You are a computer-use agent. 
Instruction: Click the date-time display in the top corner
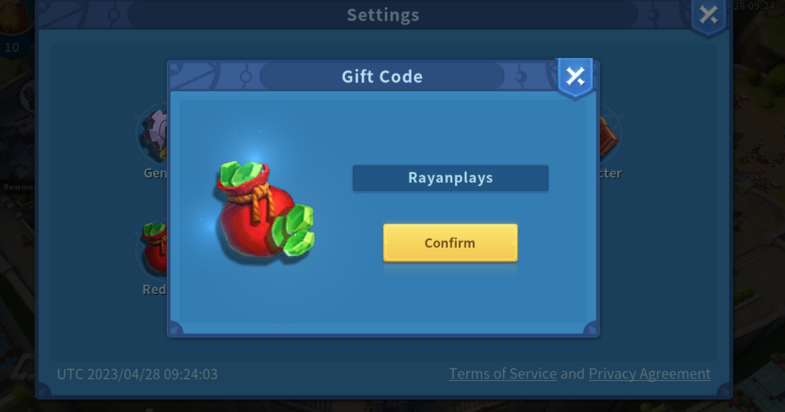(755, 6)
